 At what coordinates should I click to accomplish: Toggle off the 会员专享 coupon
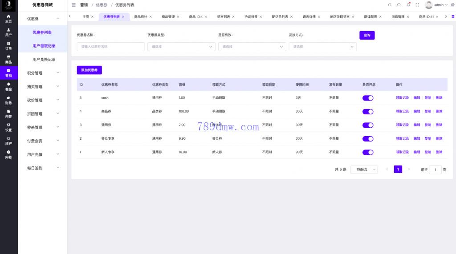point(368,138)
